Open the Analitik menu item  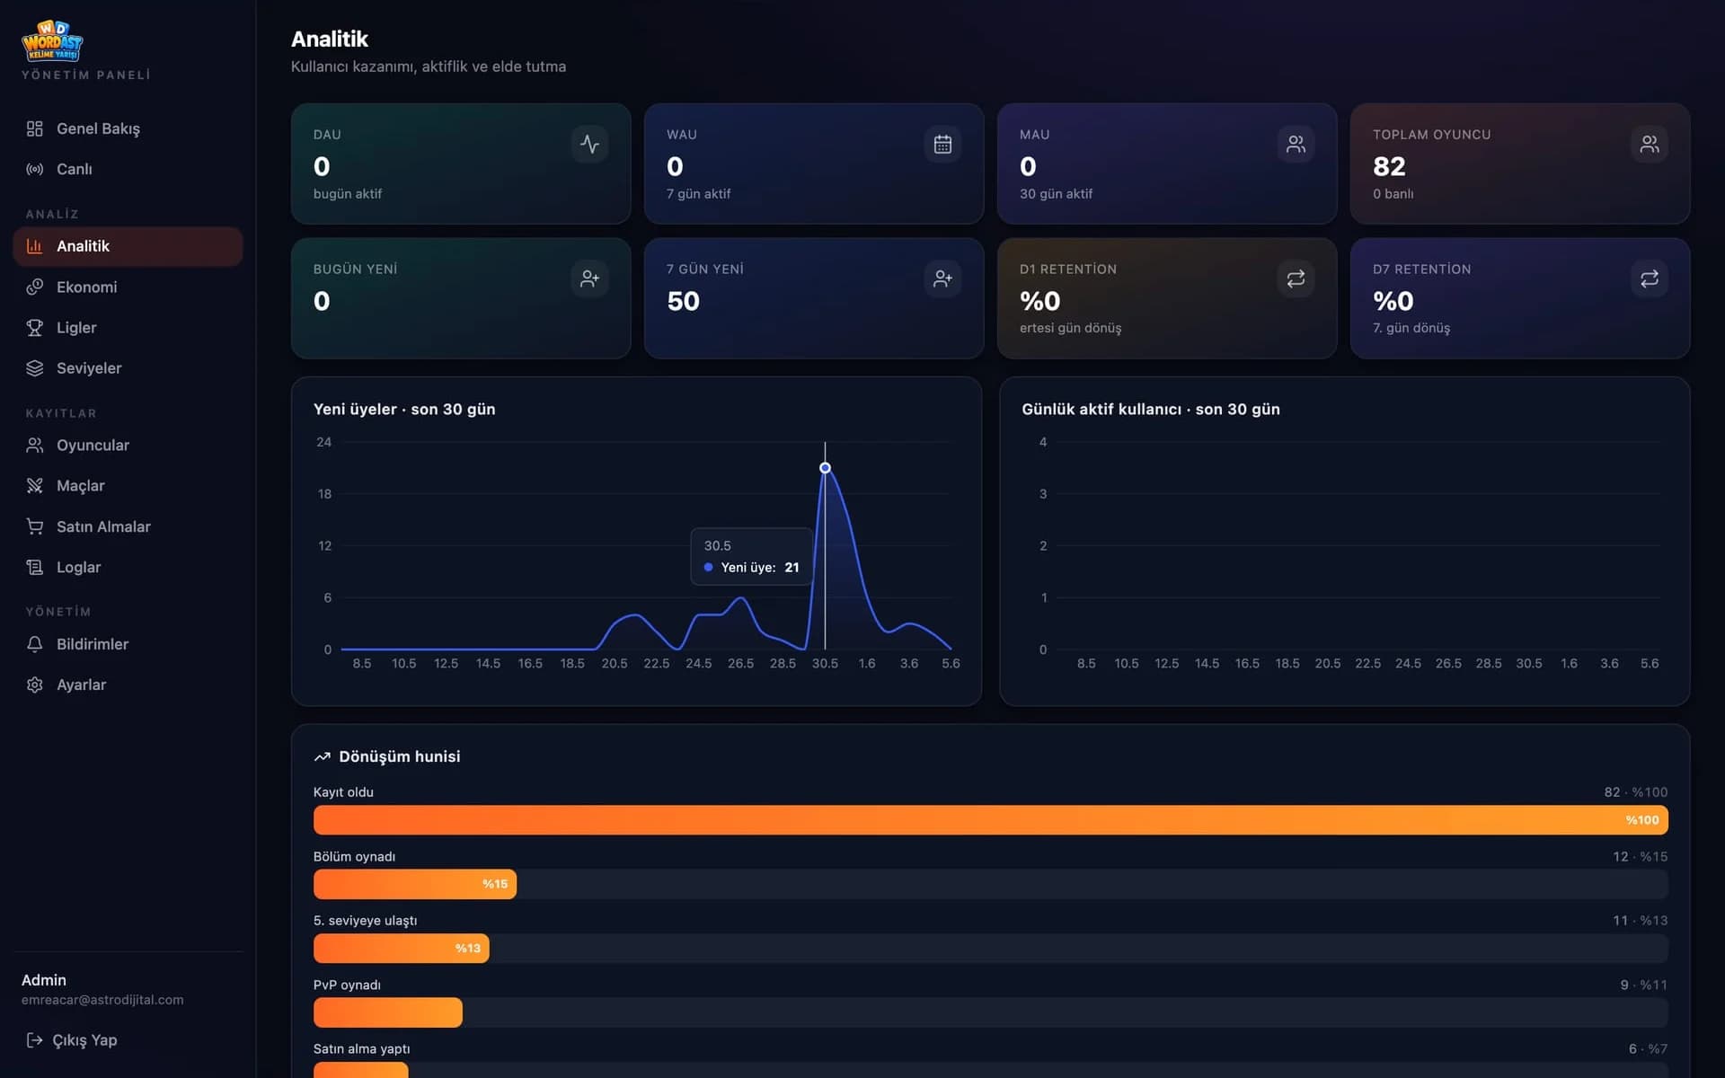pyautogui.click(x=128, y=246)
